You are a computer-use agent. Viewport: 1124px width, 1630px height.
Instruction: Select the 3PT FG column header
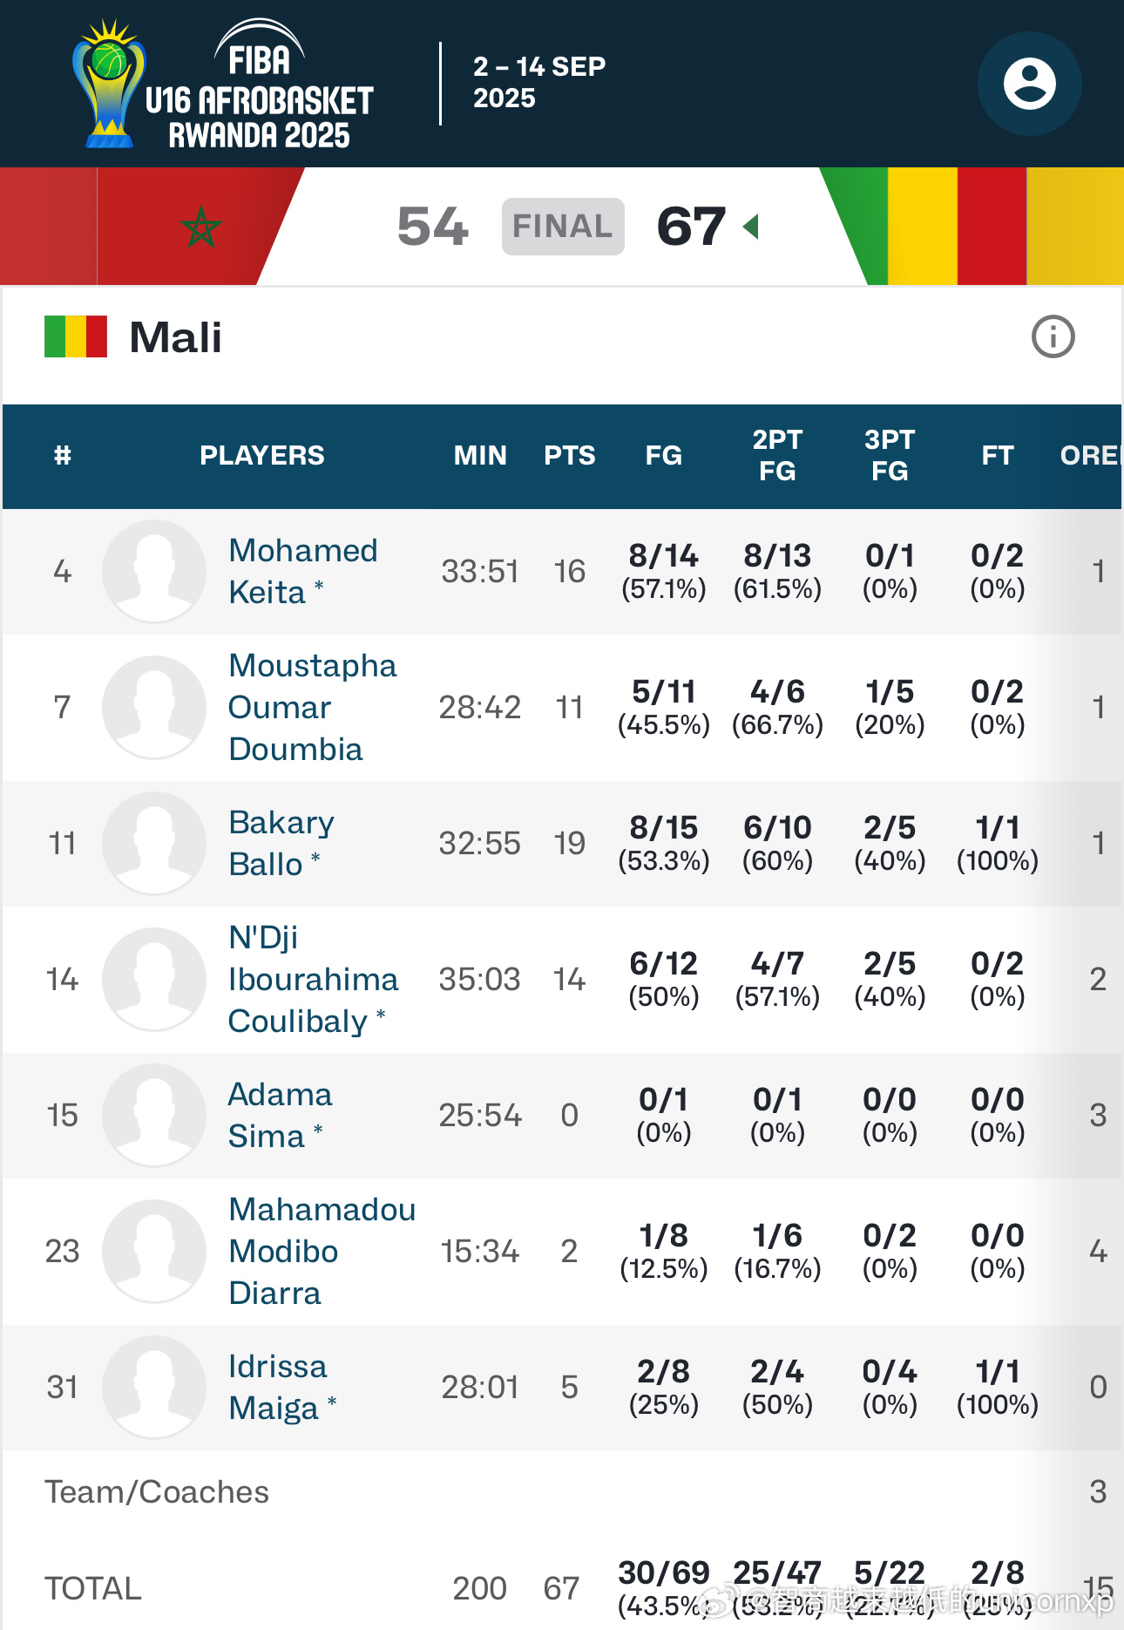[x=890, y=455]
